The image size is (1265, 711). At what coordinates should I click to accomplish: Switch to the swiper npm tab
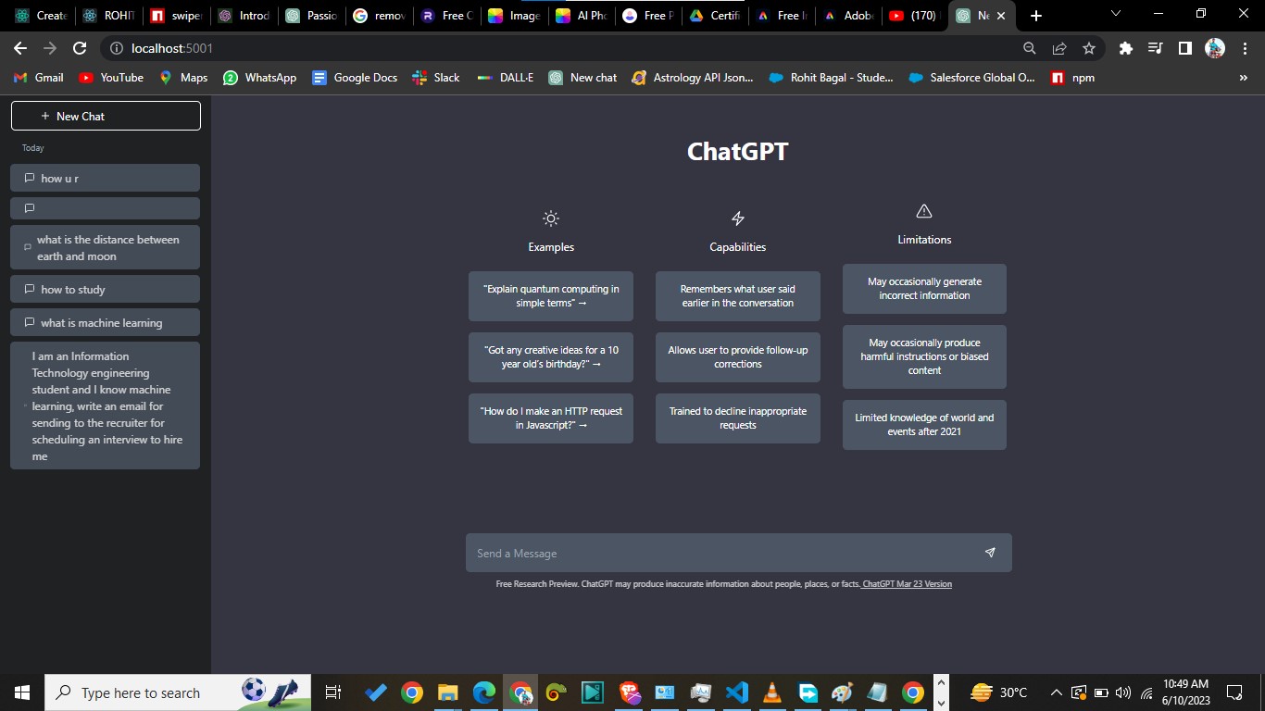pyautogui.click(x=176, y=16)
